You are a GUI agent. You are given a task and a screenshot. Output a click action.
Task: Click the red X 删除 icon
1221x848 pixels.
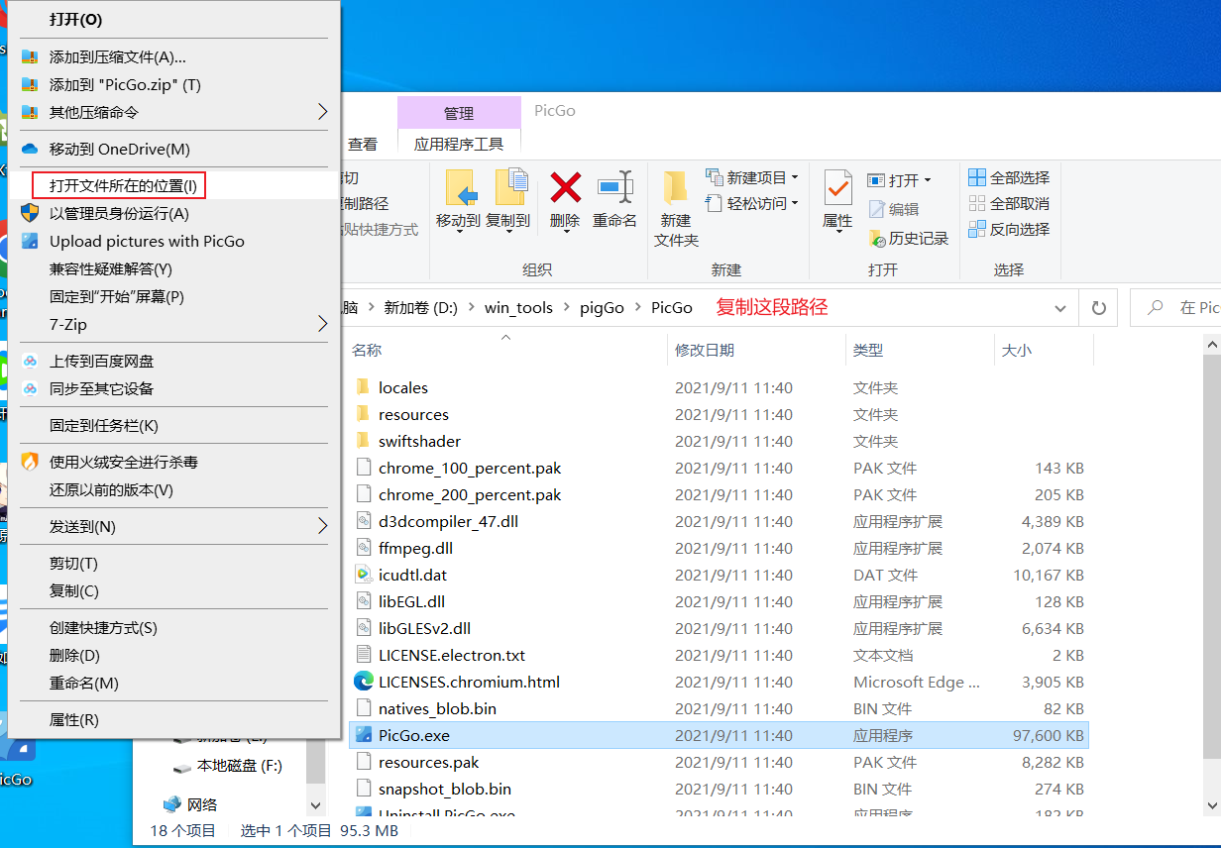[x=566, y=186]
